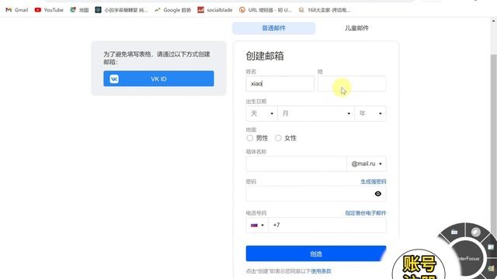The width and height of the screenshot is (497, 279).
Task: Open the @mail.ru domain dropdown
Action: 367,164
